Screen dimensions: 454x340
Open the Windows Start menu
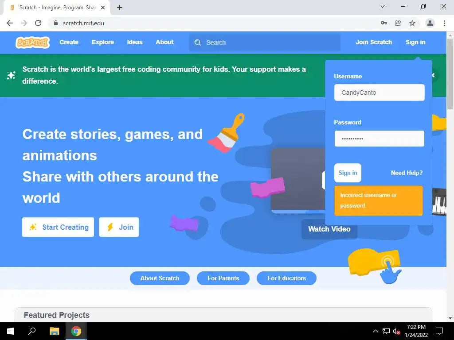11,331
